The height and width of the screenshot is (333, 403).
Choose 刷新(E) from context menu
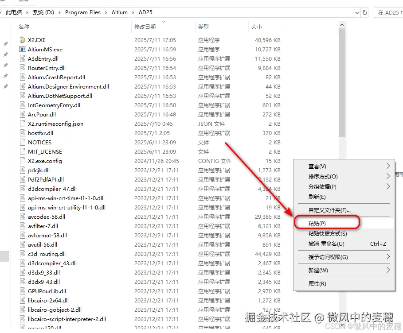[344, 197]
